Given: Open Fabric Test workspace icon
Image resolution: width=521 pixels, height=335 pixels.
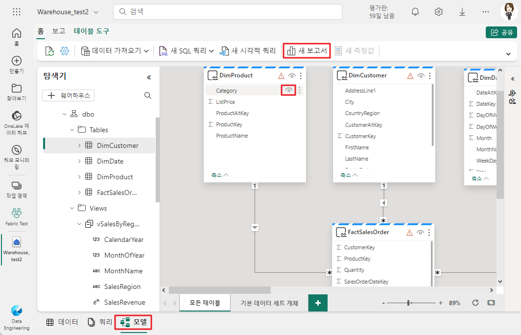Looking at the screenshot, I should [17, 216].
